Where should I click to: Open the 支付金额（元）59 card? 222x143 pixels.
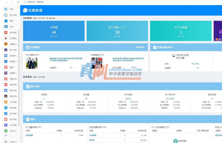coord(117,31)
